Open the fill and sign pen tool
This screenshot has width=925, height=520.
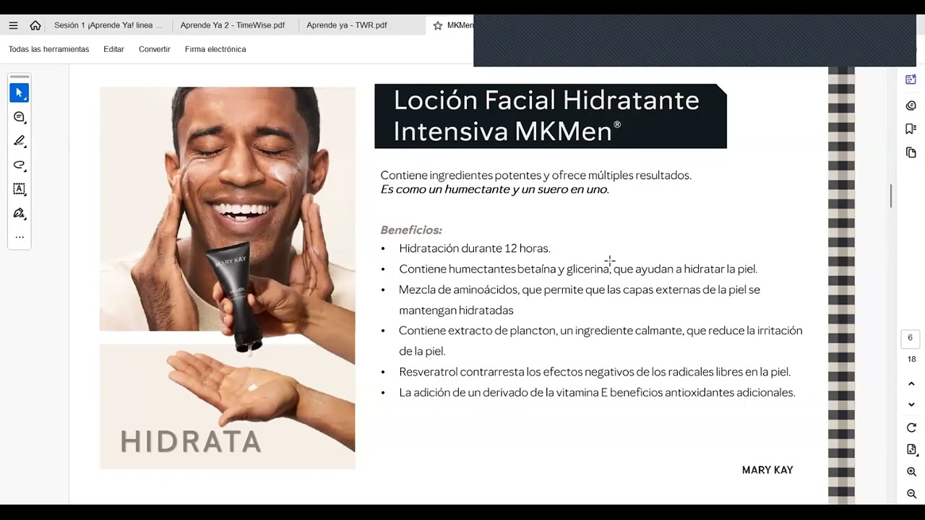coord(20,213)
